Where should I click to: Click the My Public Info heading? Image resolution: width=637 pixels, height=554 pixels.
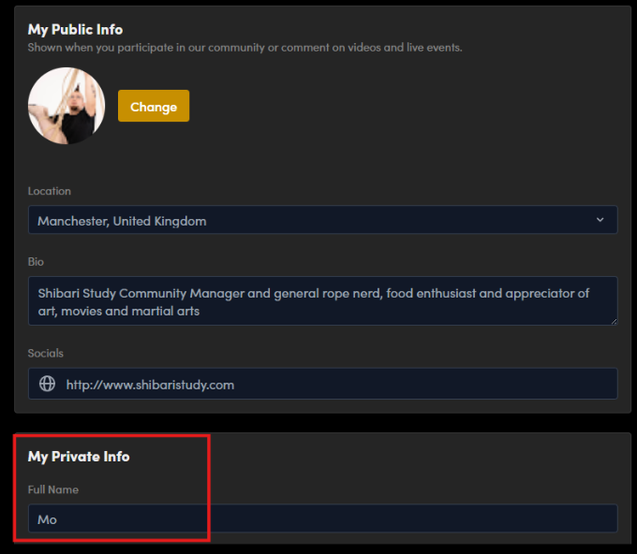click(75, 30)
